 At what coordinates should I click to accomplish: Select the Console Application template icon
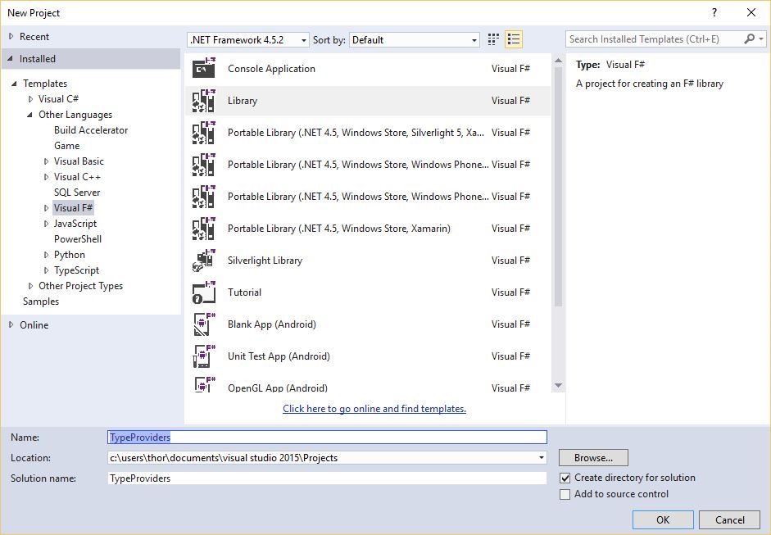(203, 69)
